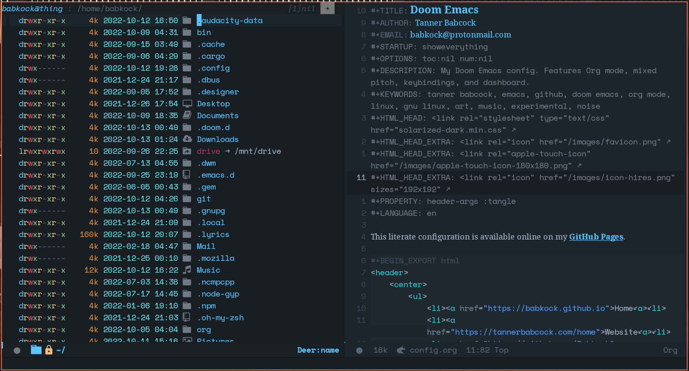Click the folder icon next to org

pos(187,330)
